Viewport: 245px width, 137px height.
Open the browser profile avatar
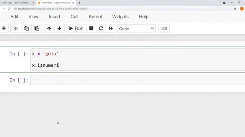242,9
